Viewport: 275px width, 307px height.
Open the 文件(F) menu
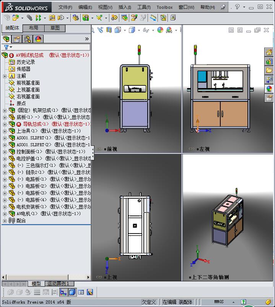pos(65,7)
